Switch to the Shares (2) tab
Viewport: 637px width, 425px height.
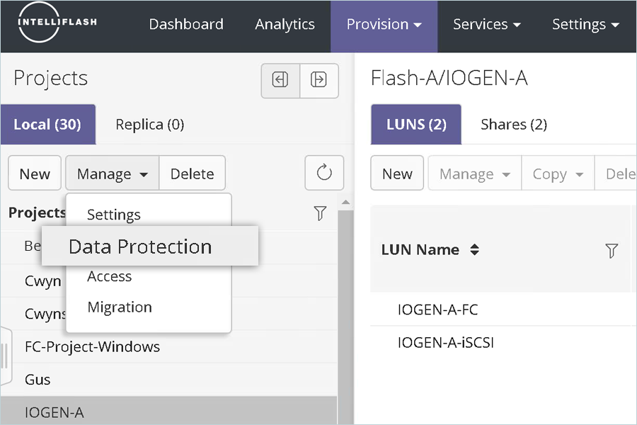click(x=514, y=125)
